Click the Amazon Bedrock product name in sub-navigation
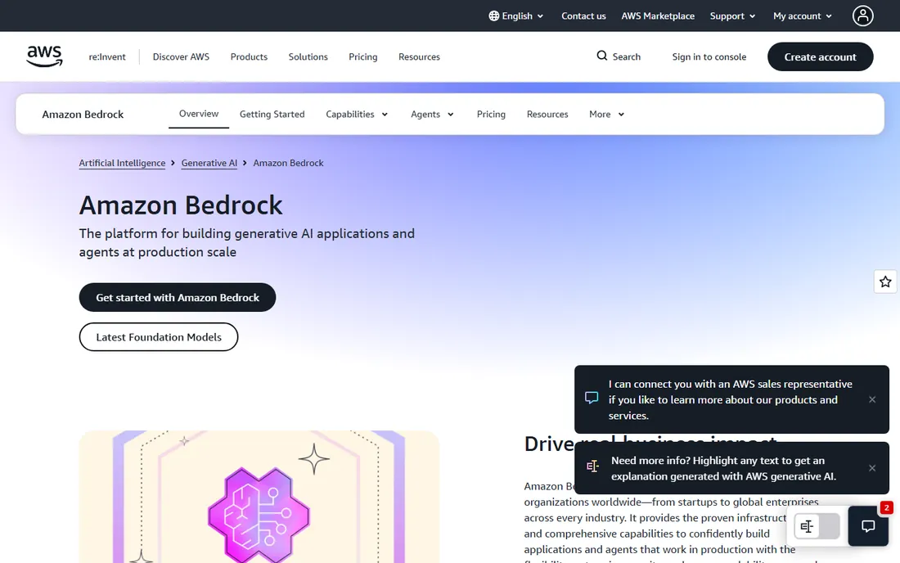This screenshot has height=563, width=900. (x=83, y=115)
